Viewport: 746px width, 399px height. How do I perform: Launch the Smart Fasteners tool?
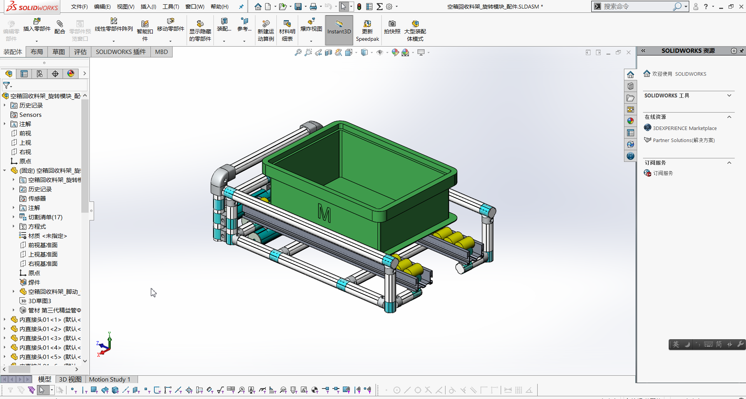145,30
